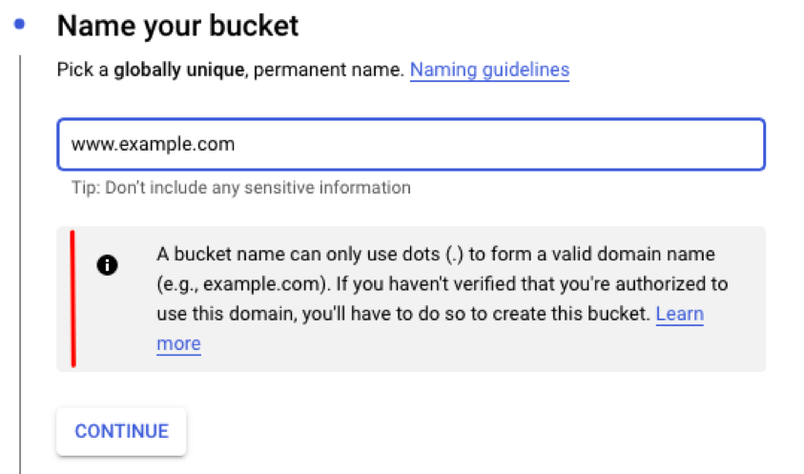Follow the Learn more link
This screenshot has width=804, height=474.
point(679,315)
